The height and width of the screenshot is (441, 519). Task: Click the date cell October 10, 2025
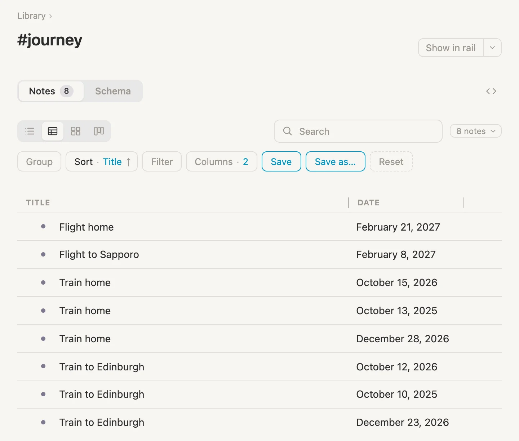397,394
